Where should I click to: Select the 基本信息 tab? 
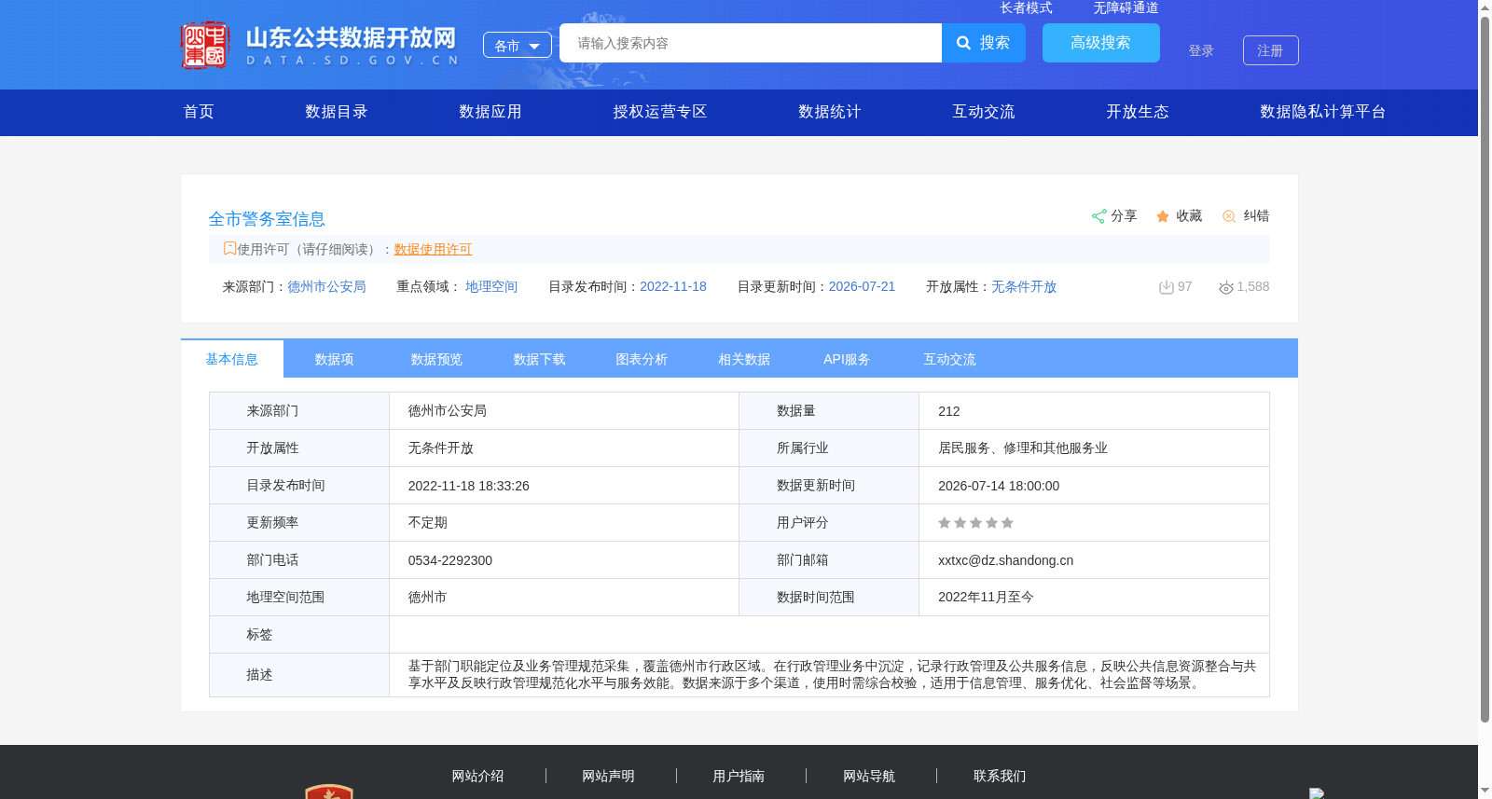coord(232,359)
